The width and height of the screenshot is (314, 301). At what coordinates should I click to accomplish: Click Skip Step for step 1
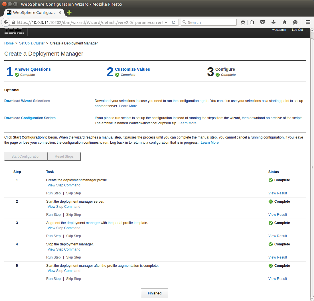(x=74, y=193)
